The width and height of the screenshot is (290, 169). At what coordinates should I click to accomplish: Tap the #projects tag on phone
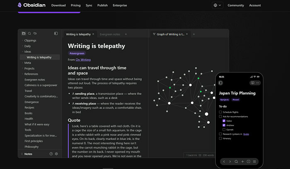(x=225, y=100)
